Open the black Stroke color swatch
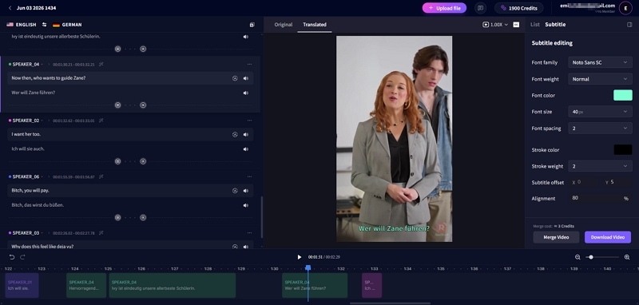 (x=623, y=150)
